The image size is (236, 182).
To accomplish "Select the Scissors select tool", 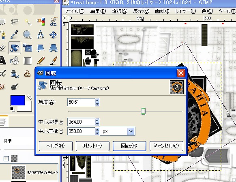I will [54, 22].
